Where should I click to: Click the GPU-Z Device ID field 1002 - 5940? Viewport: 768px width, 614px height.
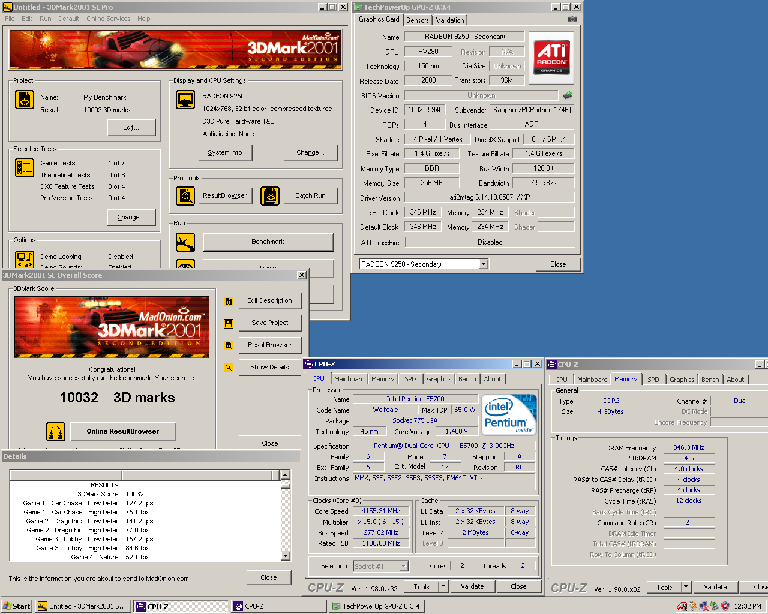[425, 110]
